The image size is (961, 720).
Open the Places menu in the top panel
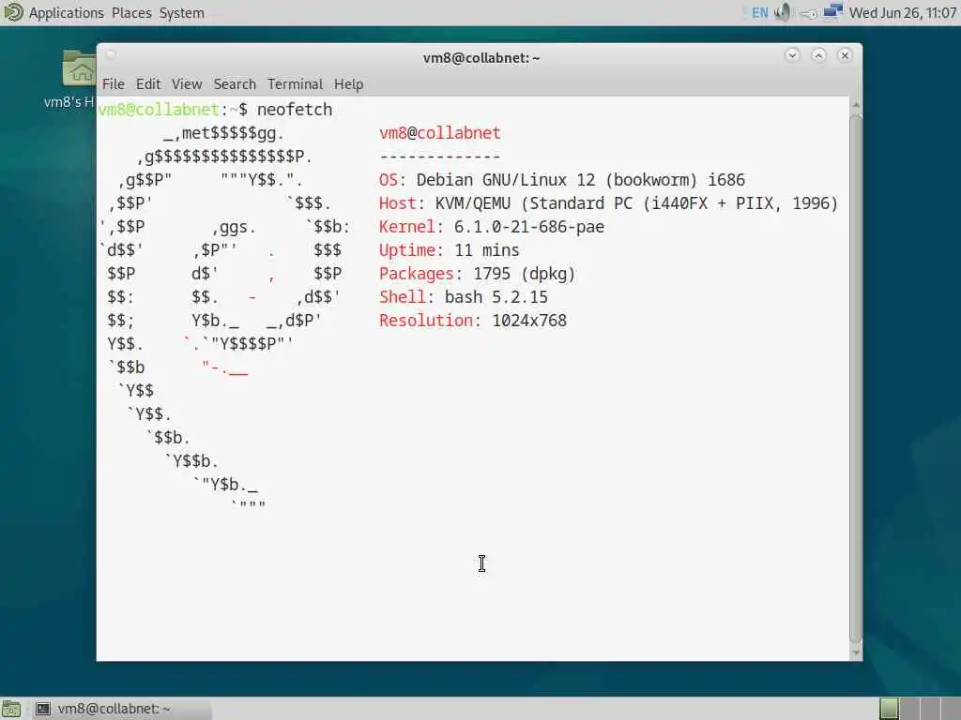(131, 13)
